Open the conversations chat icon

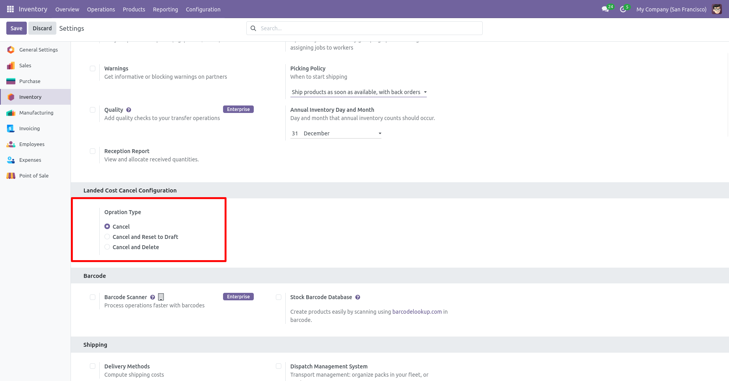605,9
